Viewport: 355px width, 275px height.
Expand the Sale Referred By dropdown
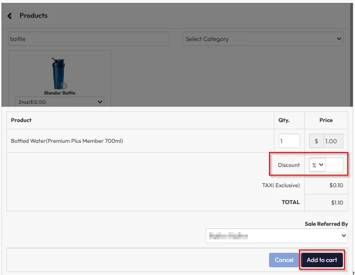(x=277, y=235)
